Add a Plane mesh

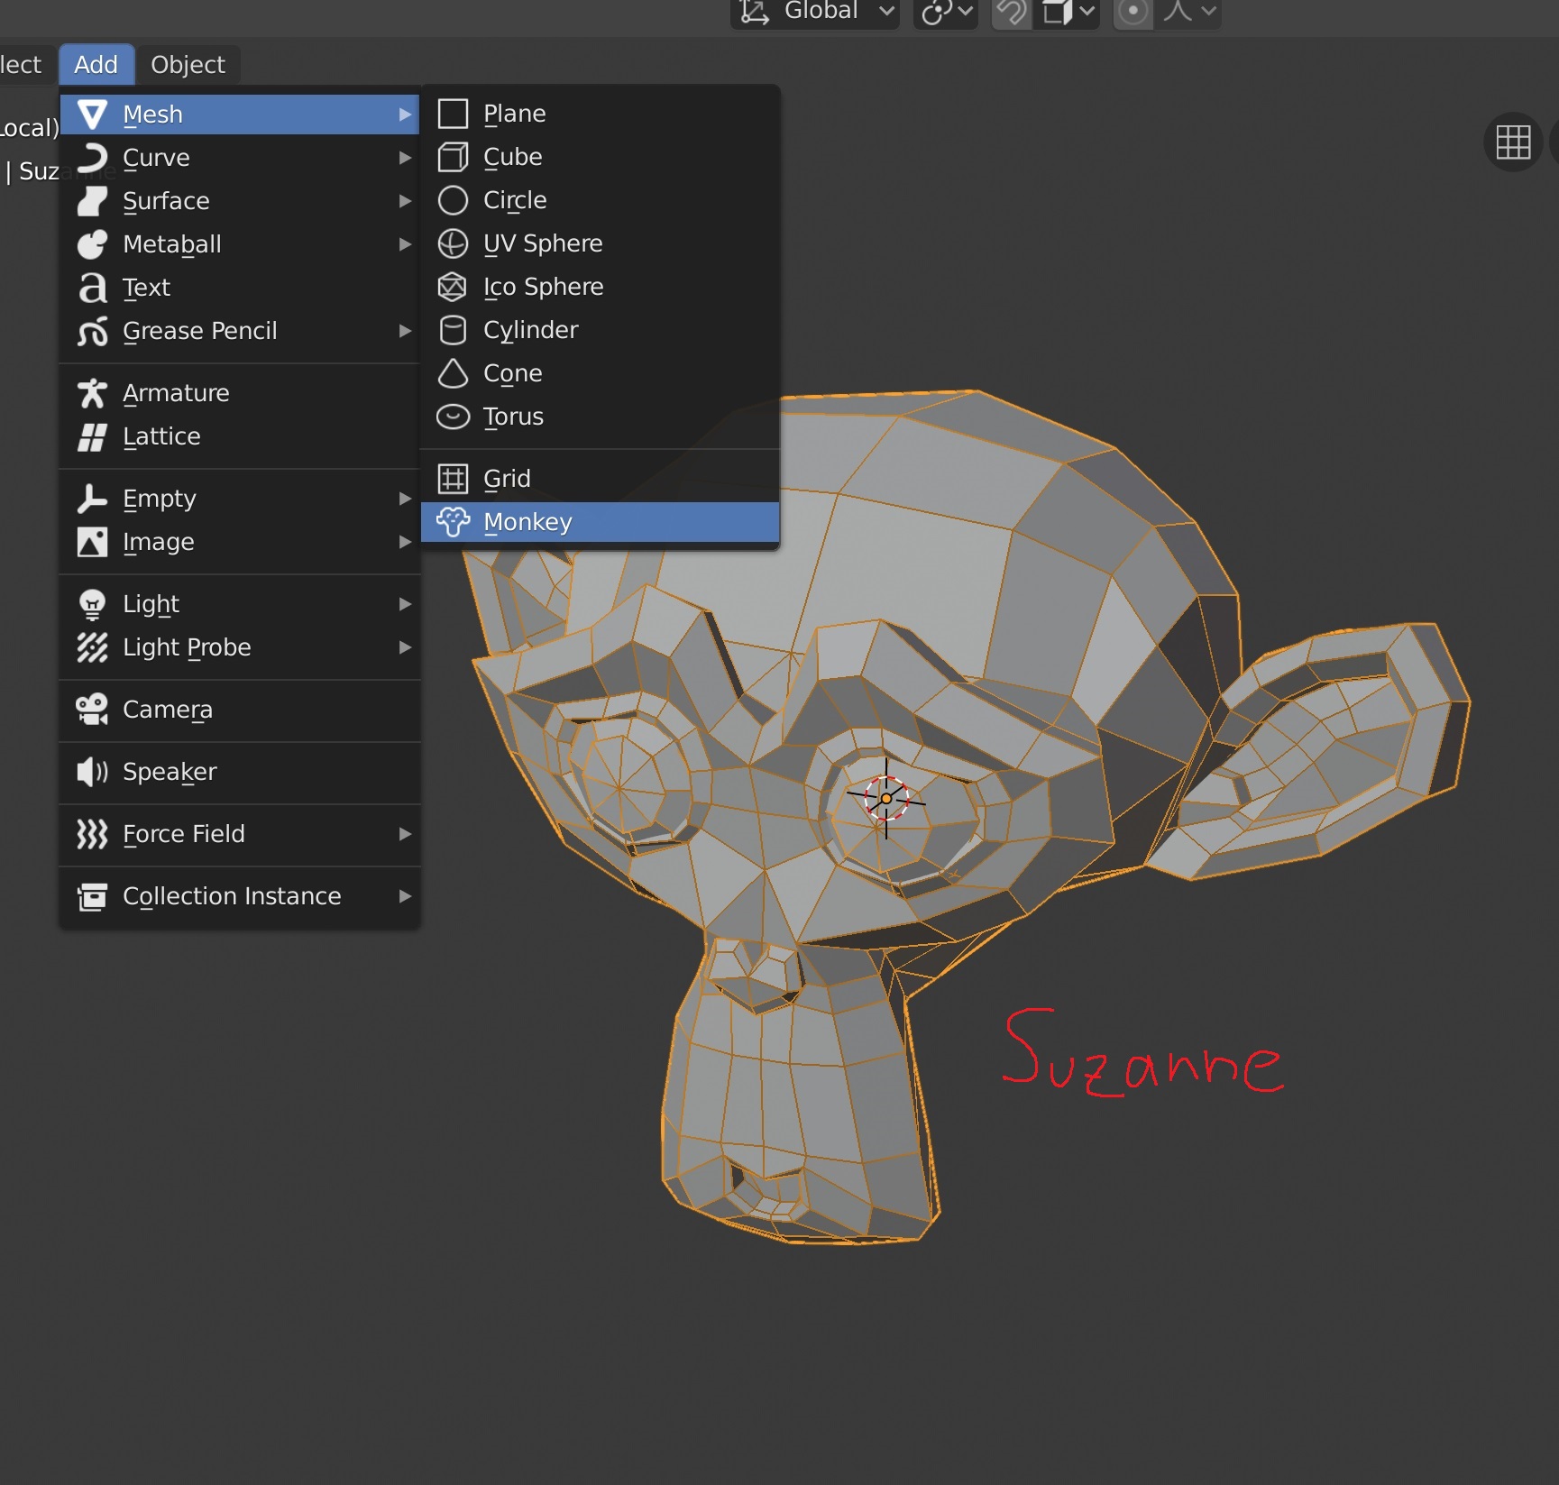pyautogui.click(x=600, y=114)
